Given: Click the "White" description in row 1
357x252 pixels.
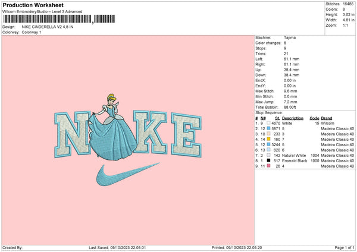Looking at the screenshot, I should 287,123.
